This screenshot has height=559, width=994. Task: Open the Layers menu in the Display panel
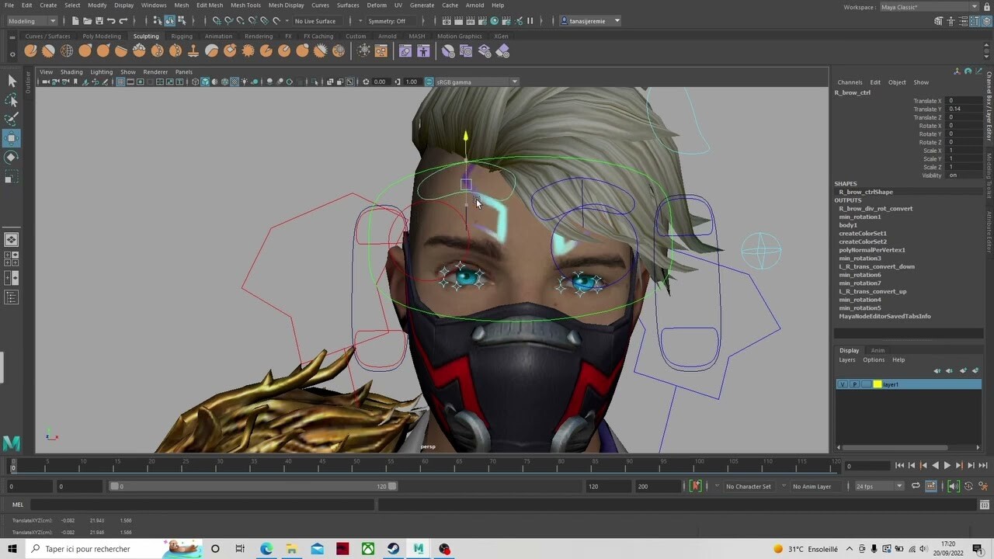[847, 359]
